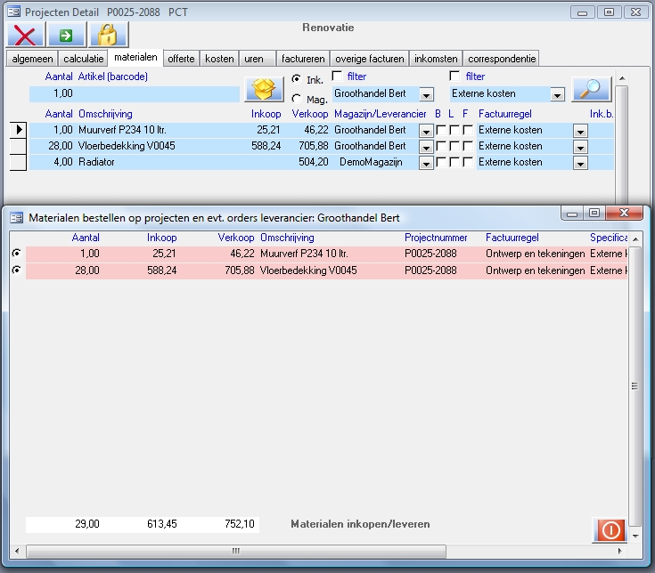This screenshot has height=573, width=655.
Task: Select the Vloerbedekking V0045 row selector box
Action: pos(19,146)
